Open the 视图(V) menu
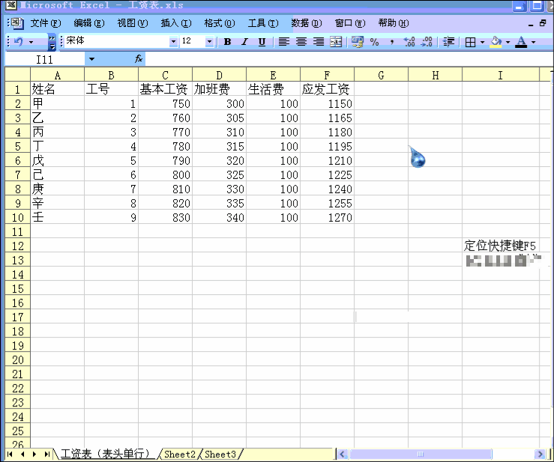 coord(133,23)
